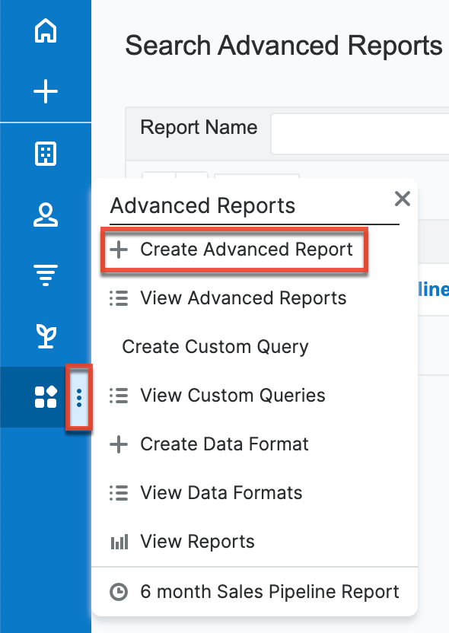Select View Reports from the menu
Image resolution: width=449 pixels, height=633 pixels.
pos(196,541)
